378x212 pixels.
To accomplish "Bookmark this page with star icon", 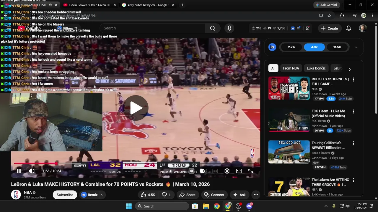I will (329, 16).
